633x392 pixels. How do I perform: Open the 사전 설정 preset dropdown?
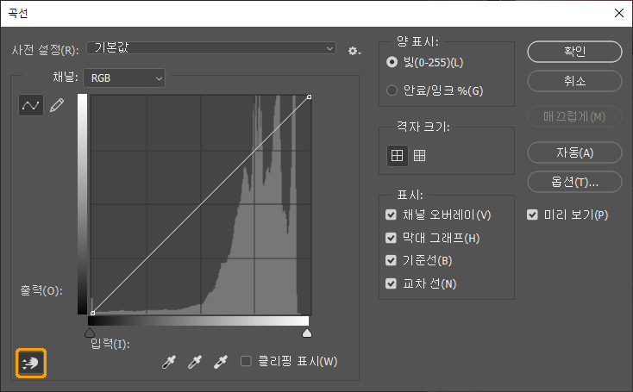pyautogui.click(x=211, y=48)
